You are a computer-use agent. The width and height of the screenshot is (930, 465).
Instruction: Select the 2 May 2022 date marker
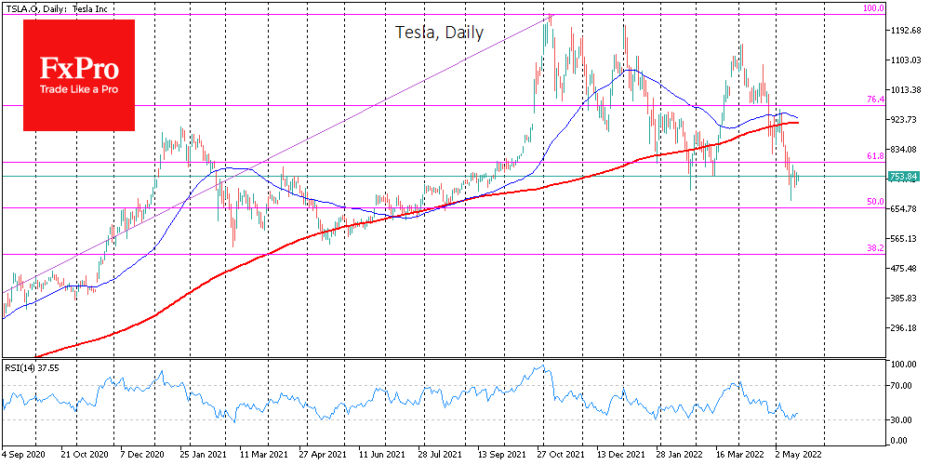click(x=795, y=454)
